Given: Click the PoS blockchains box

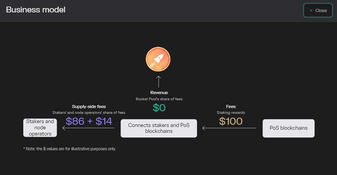Looking at the screenshot, I should point(288,128).
